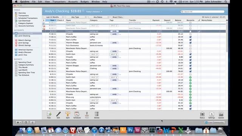Open the Window menu

pyautogui.click(x=96, y=2)
